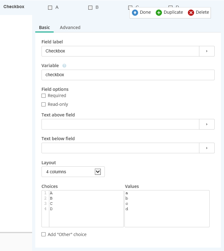Click the red Delete cross icon

tap(191, 12)
